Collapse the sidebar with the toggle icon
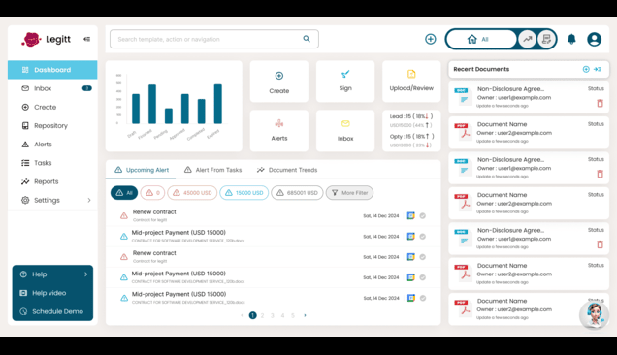 click(x=87, y=39)
